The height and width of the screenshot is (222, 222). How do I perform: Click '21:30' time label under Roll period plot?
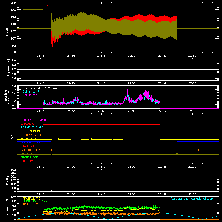pos(71,84)
